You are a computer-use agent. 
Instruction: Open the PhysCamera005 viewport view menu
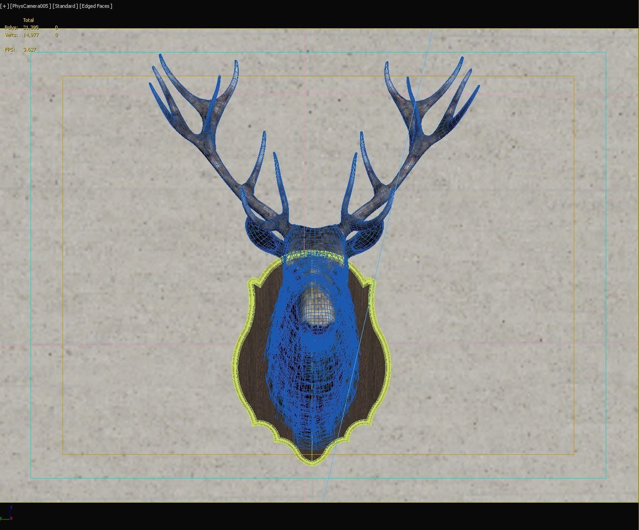point(30,6)
